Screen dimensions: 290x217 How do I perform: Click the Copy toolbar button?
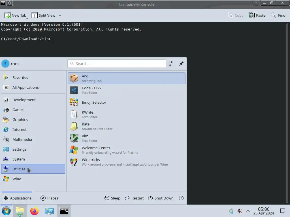pyautogui.click(x=236, y=15)
